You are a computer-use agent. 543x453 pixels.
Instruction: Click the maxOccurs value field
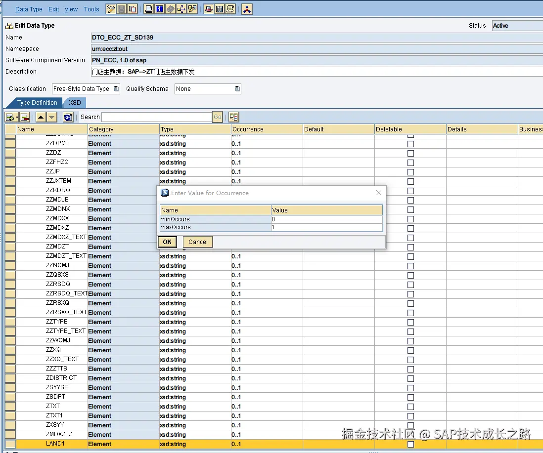click(327, 227)
